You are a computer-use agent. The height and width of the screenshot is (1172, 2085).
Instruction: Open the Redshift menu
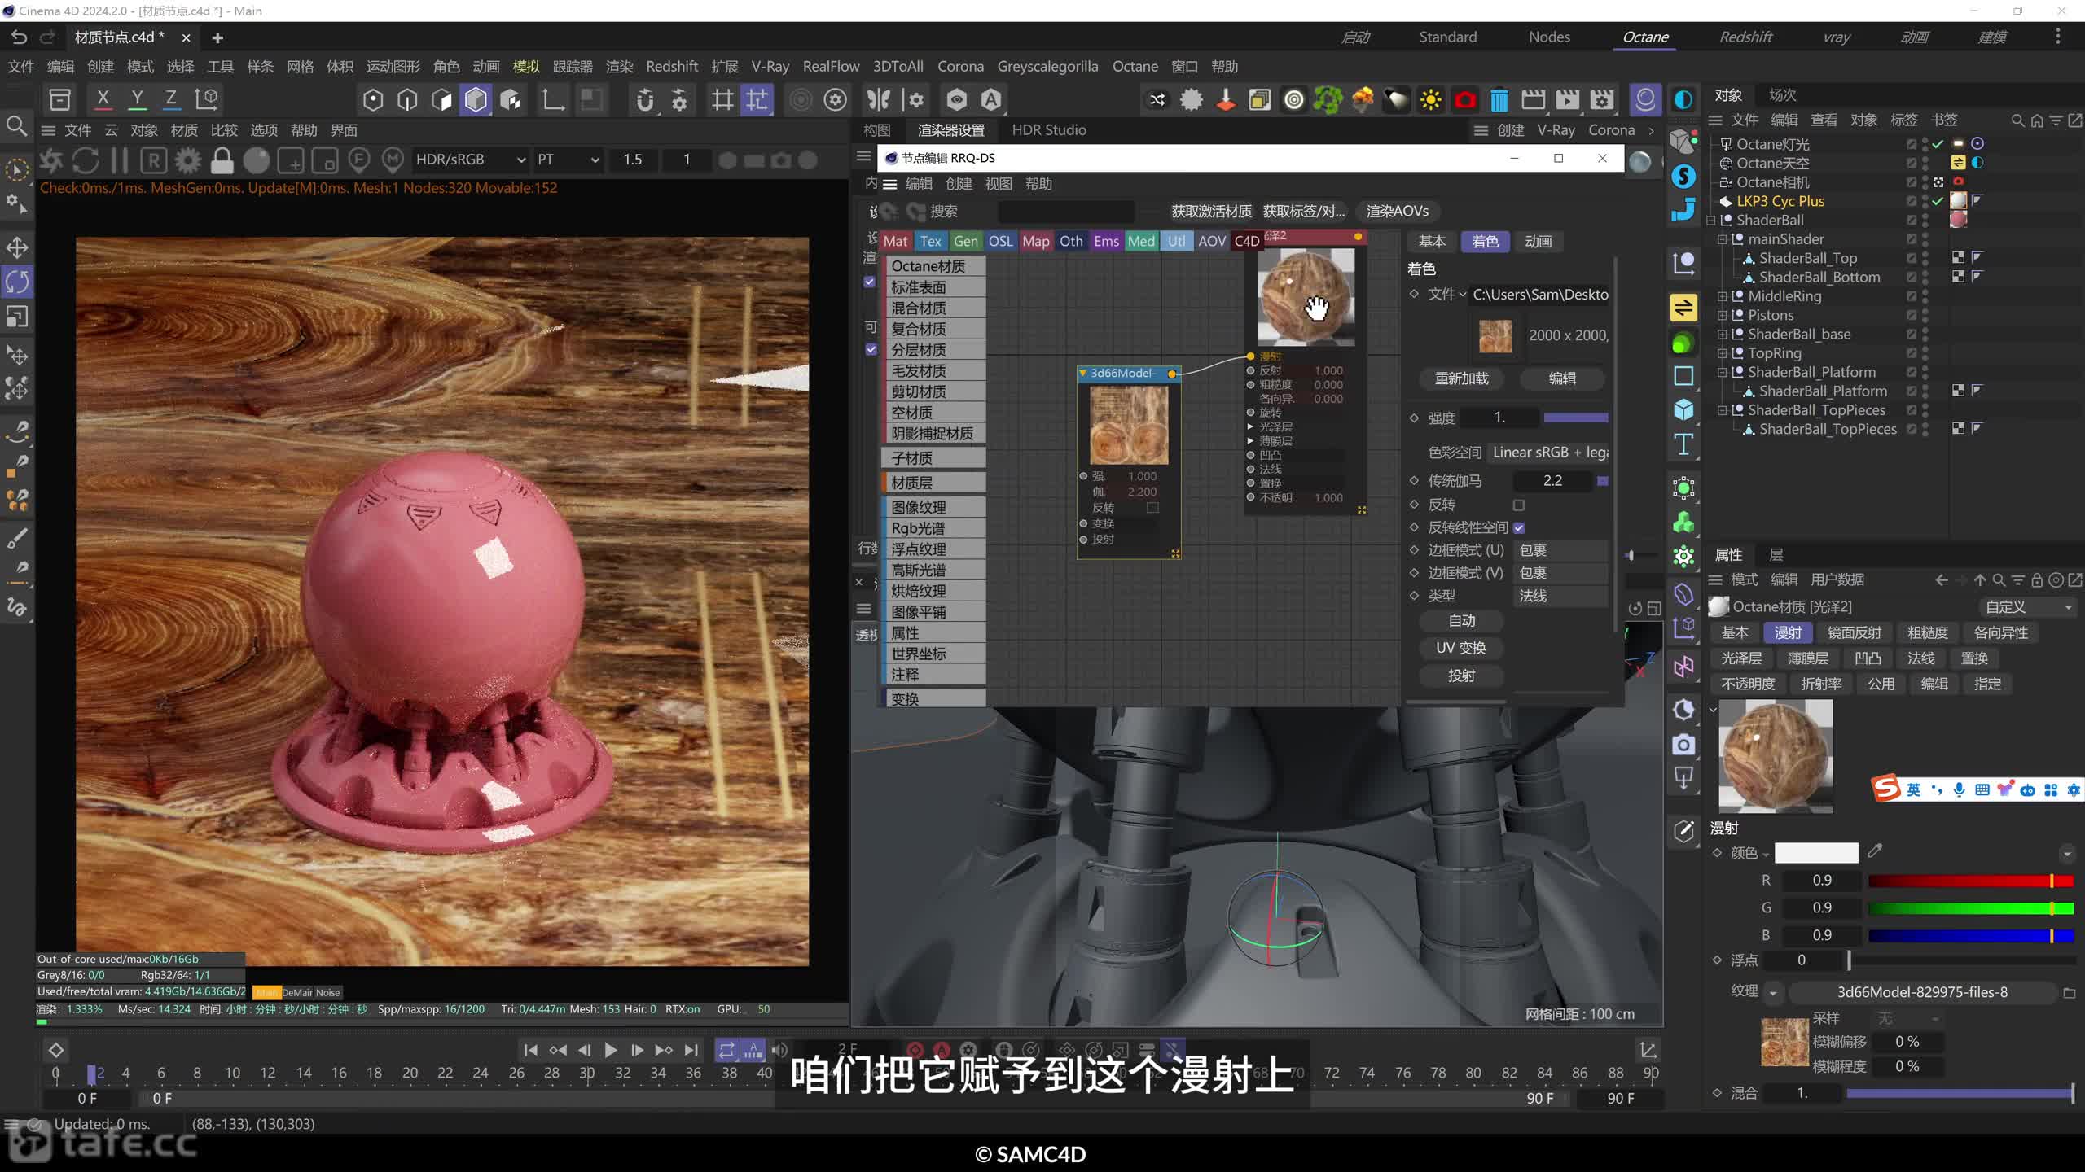tap(672, 67)
